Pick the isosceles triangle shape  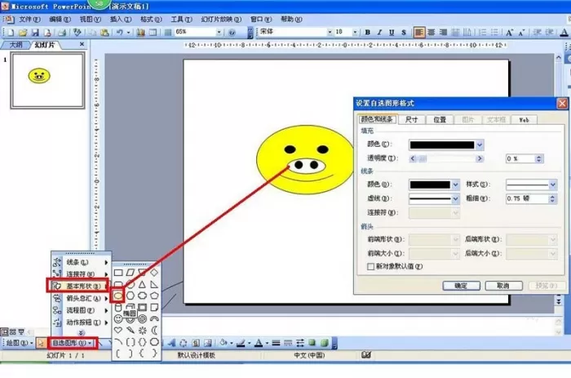point(143,284)
